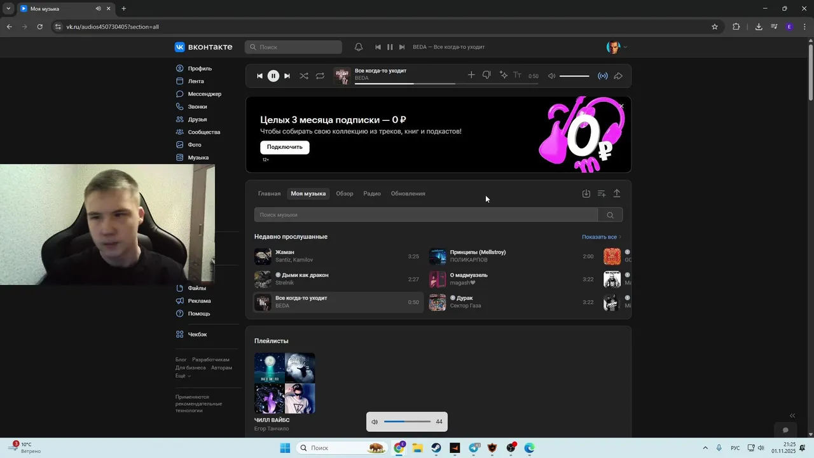Switch to Обзор tab
Screen dimensions: 814x458
[x=345, y=193]
